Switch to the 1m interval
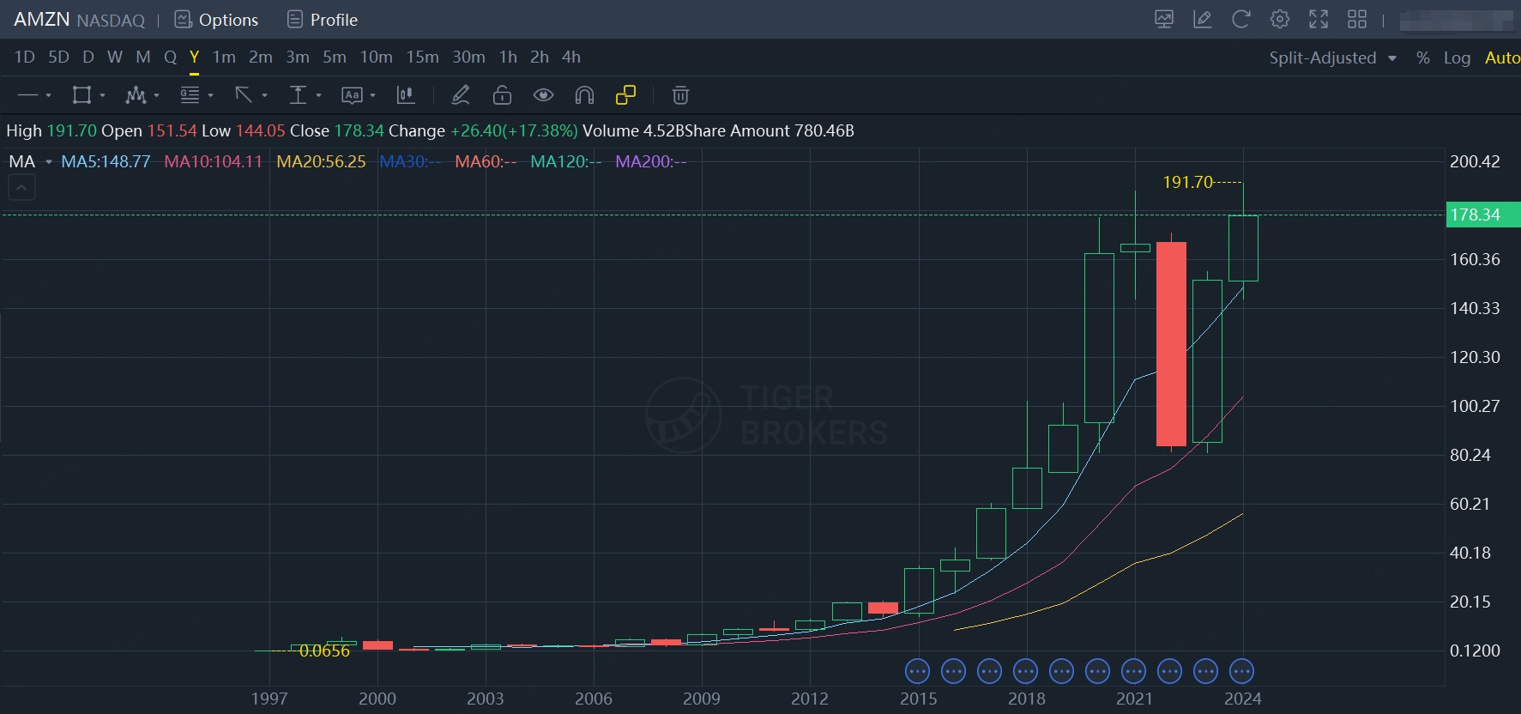Screen dimensions: 1521x714 tap(224, 57)
